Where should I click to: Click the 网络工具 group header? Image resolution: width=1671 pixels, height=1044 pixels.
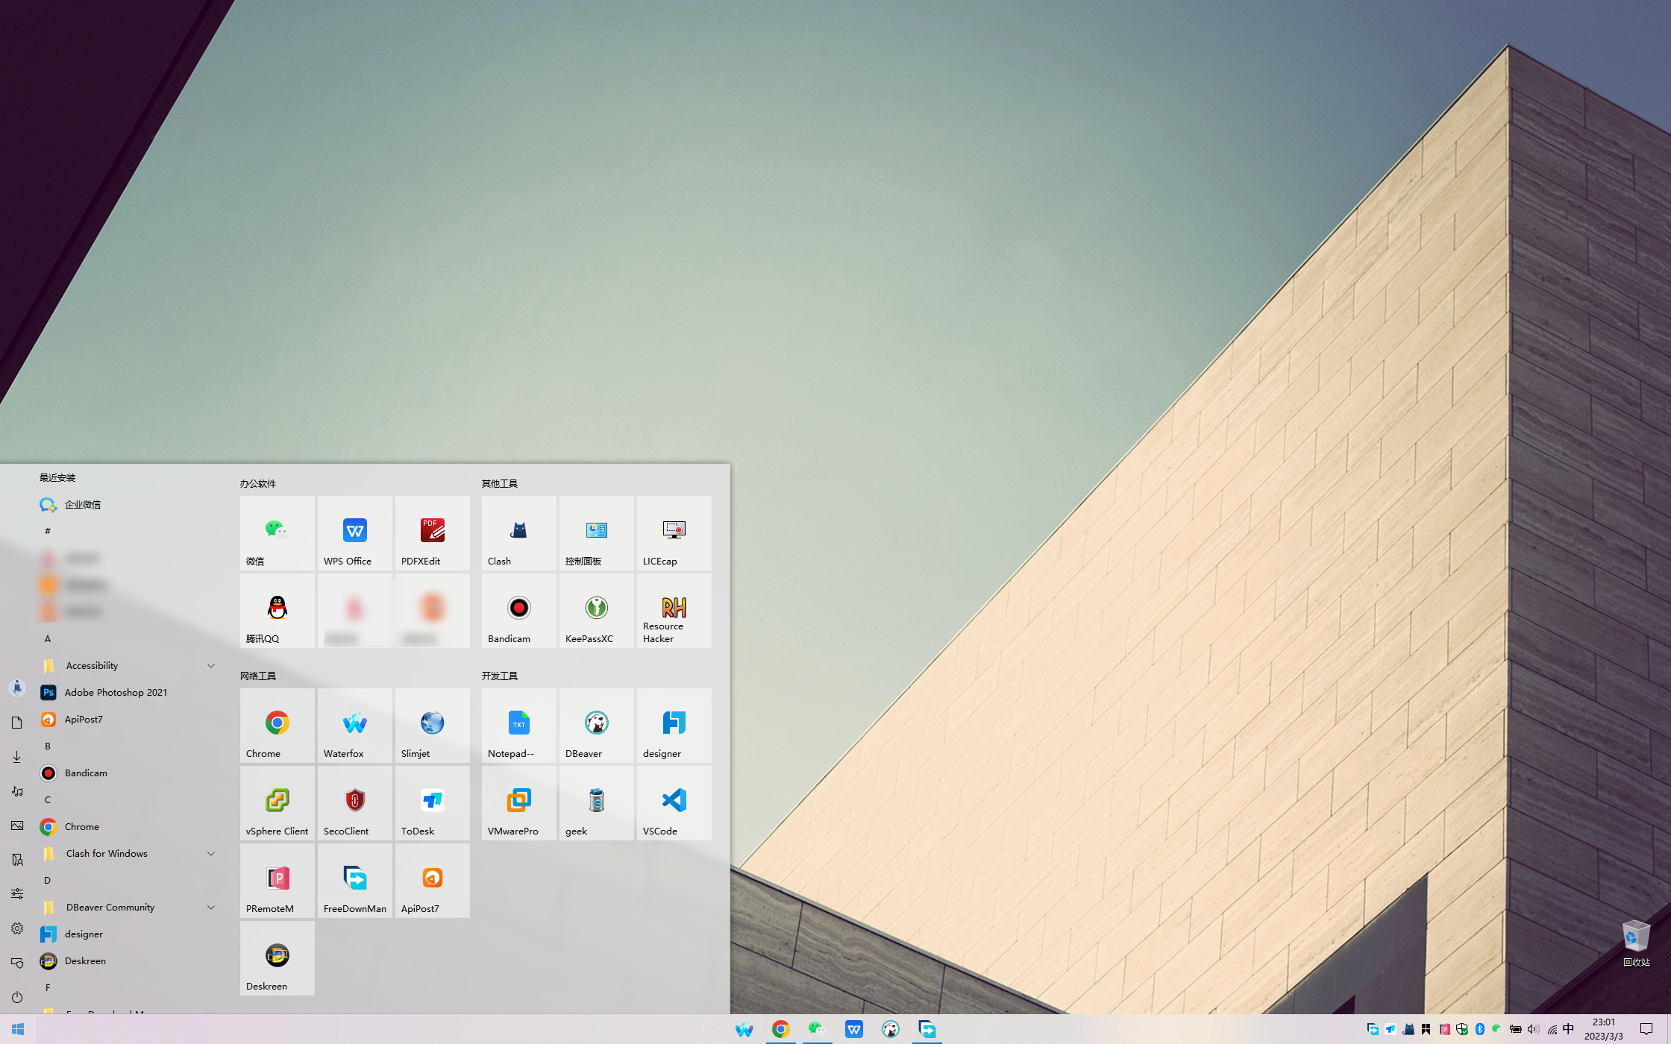[258, 676]
